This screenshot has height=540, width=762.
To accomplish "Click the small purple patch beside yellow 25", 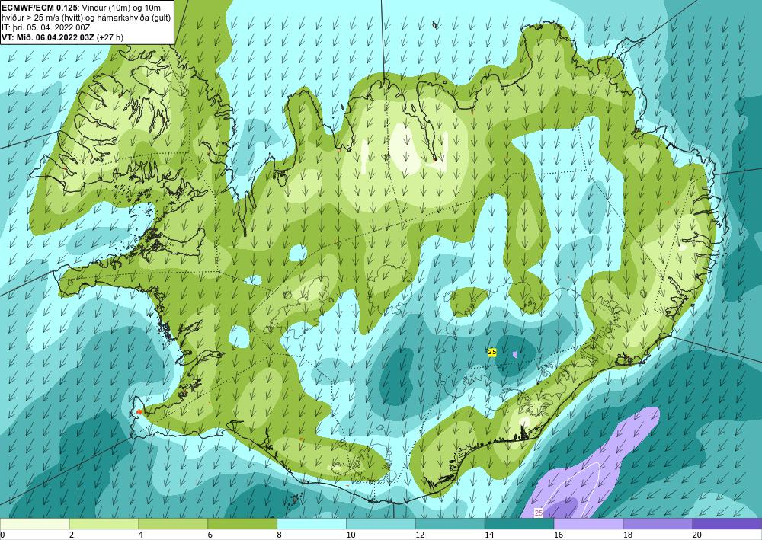I will [x=514, y=355].
